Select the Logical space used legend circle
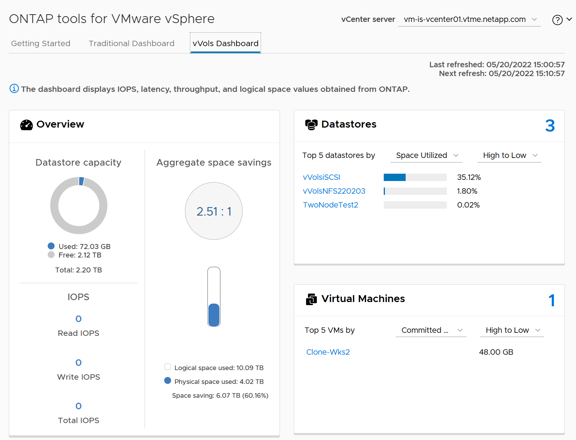 pos(168,367)
